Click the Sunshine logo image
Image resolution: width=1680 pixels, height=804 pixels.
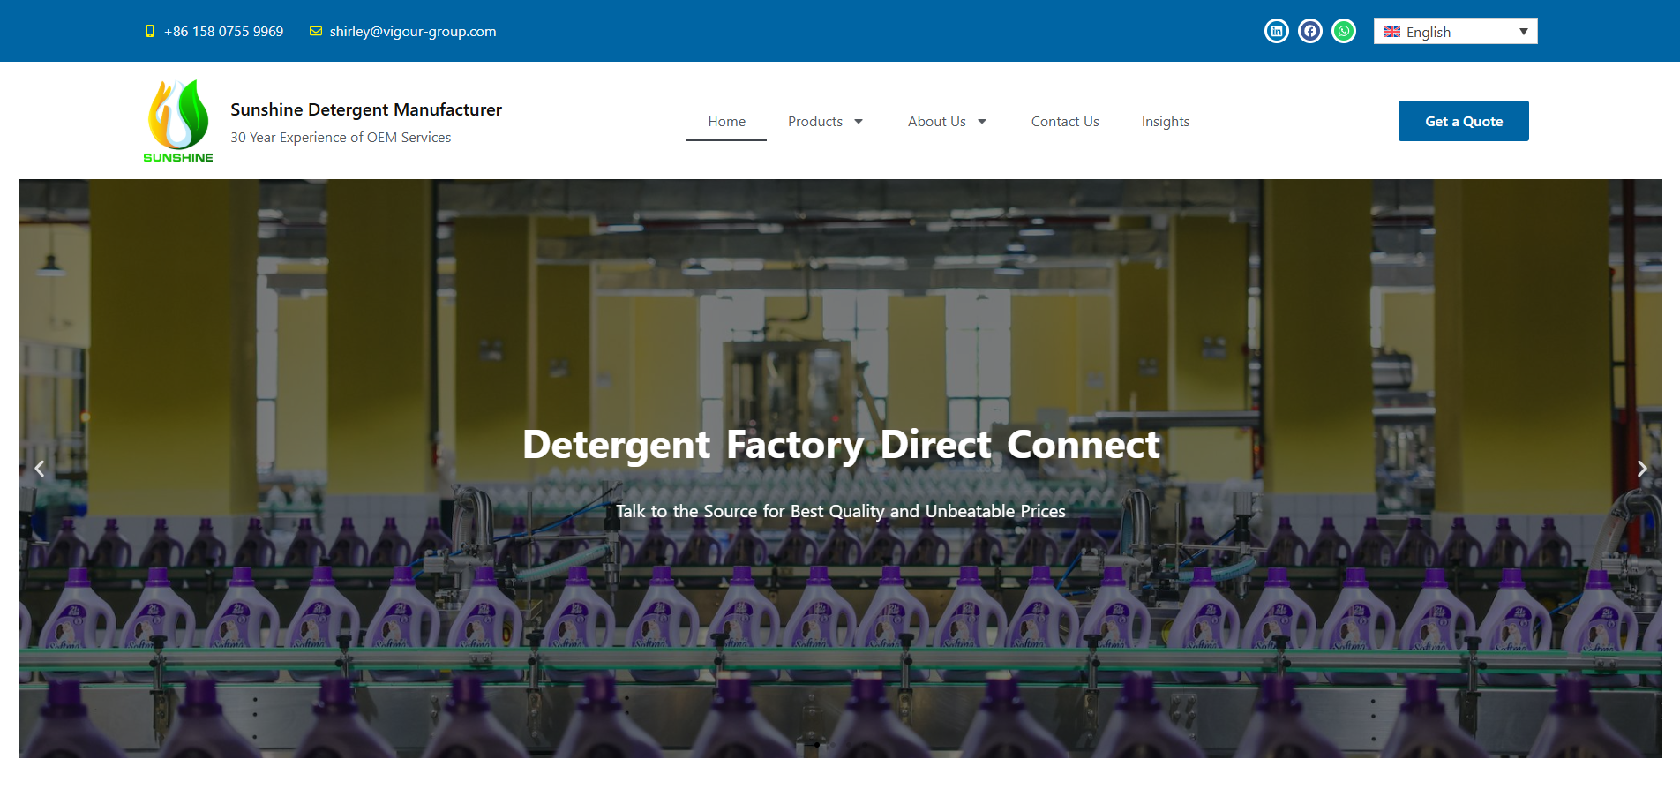(178, 121)
